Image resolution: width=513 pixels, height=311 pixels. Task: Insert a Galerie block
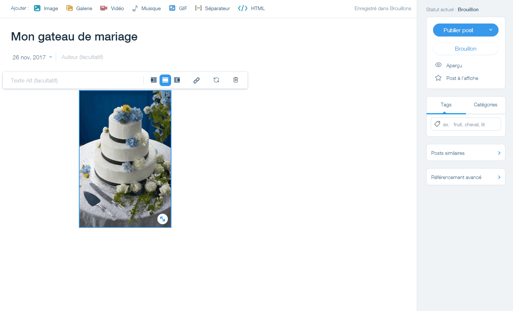[79, 8]
